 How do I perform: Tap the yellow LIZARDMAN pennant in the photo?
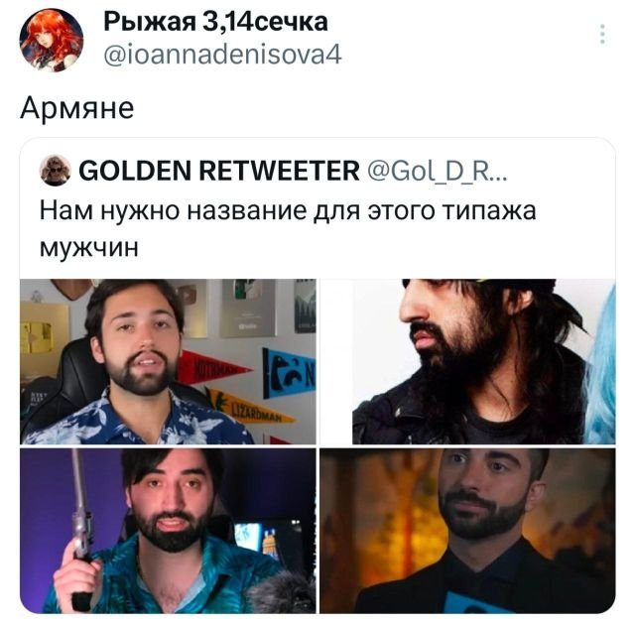251,407
